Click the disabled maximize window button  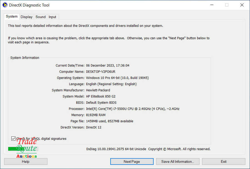227,5
